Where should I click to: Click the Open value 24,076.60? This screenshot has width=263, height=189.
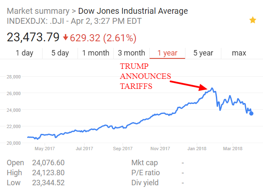49,163
